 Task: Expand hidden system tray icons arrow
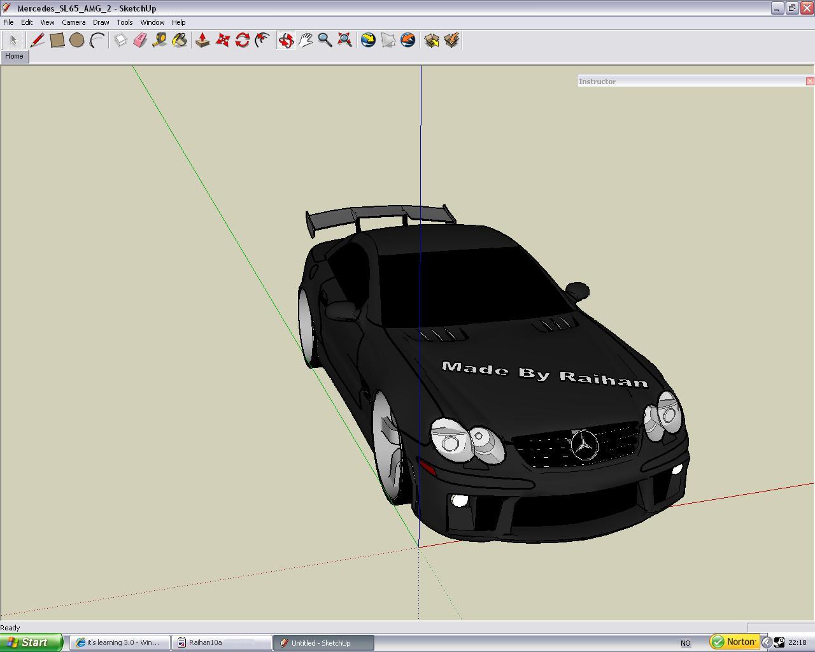(x=767, y=642)
